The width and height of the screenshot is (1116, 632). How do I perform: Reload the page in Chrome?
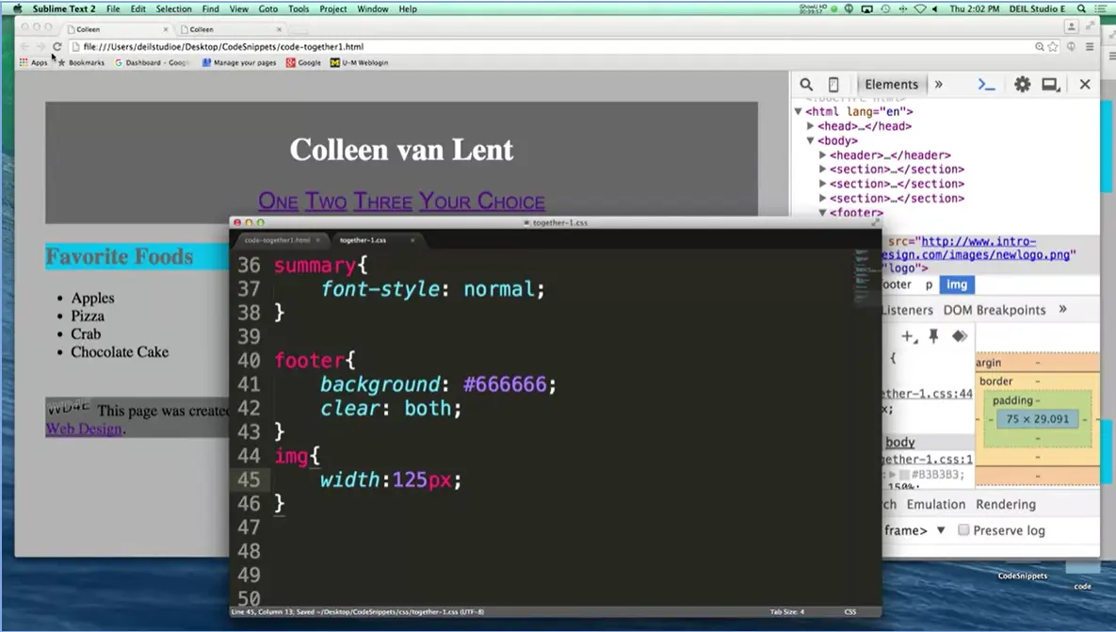click(x=57, y=46)
